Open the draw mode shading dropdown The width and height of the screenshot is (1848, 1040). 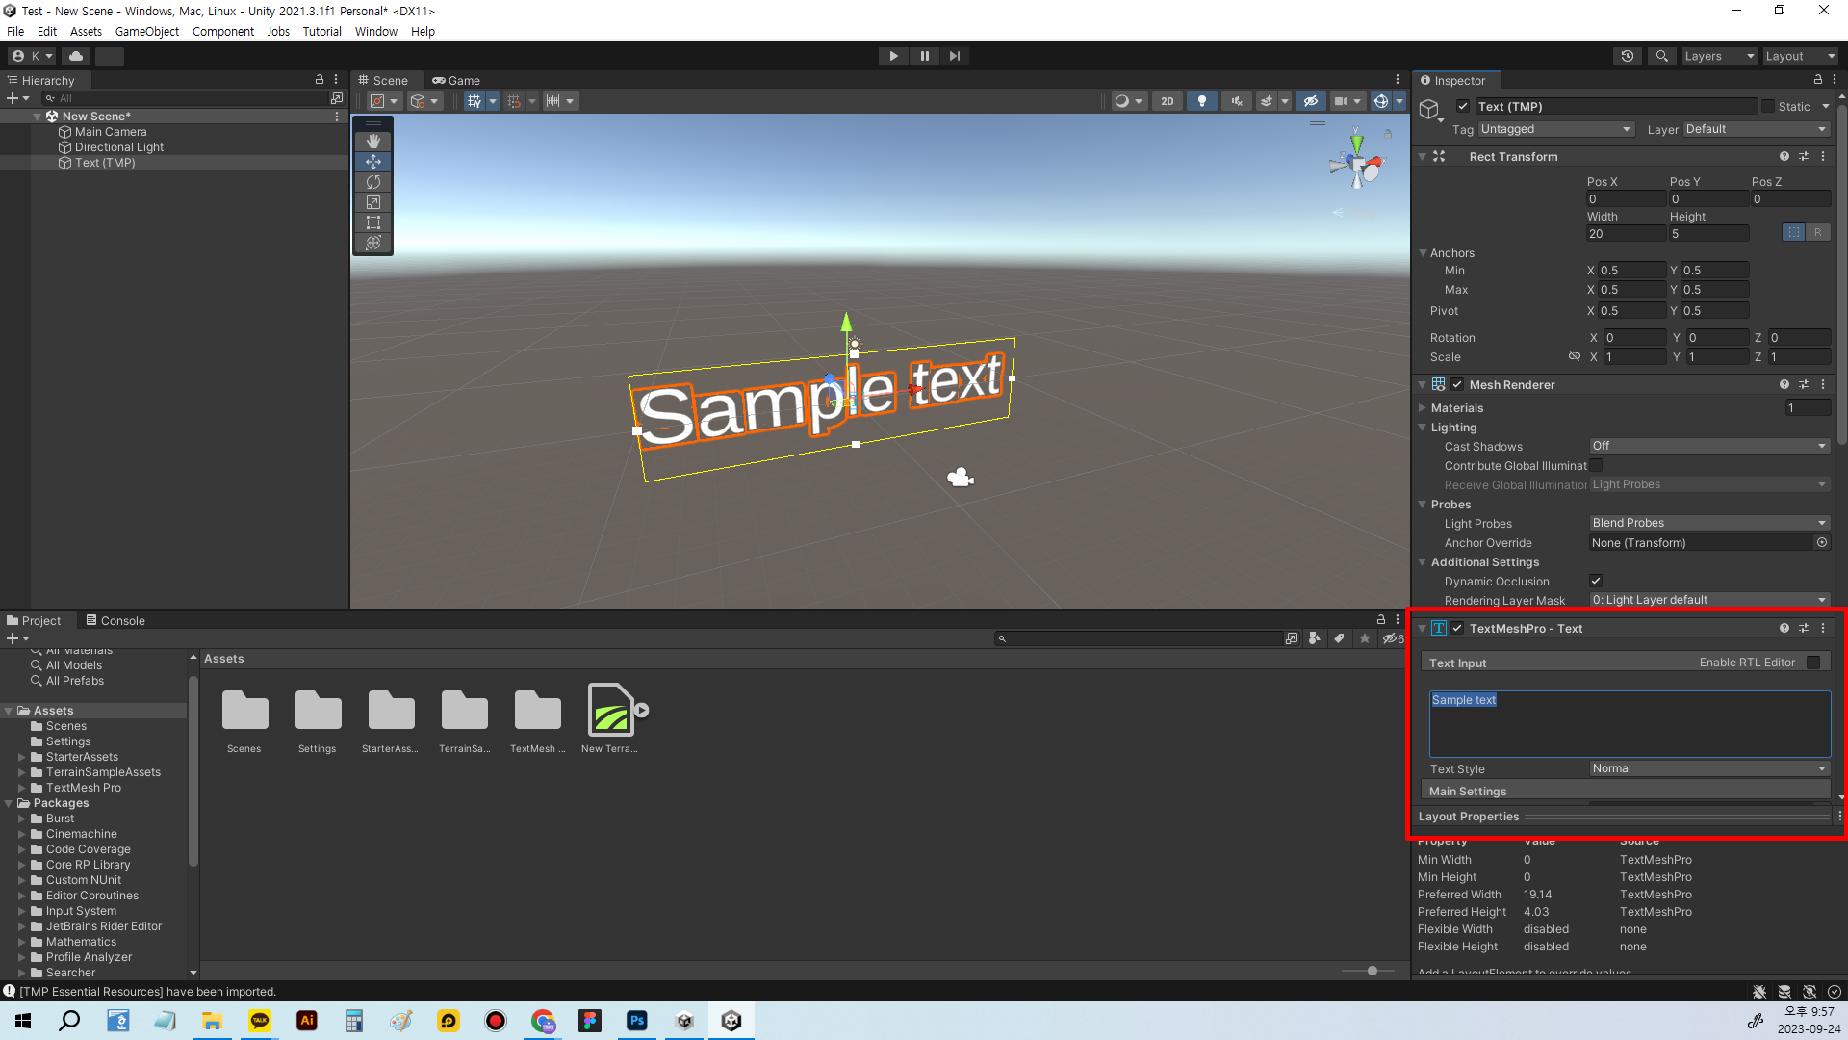pos(1128,101)
